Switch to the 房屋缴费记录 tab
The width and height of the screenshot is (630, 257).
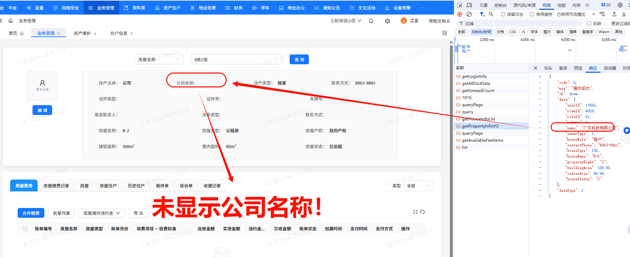click(56, 186)
